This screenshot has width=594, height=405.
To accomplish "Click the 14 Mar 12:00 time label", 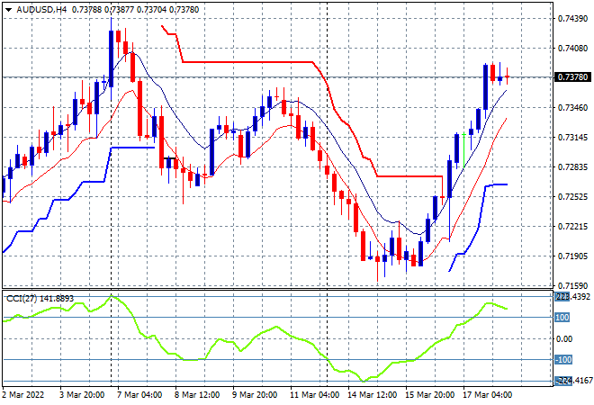I will tap(372, 395).
